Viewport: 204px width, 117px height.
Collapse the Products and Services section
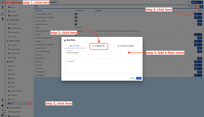pos(31,108)
